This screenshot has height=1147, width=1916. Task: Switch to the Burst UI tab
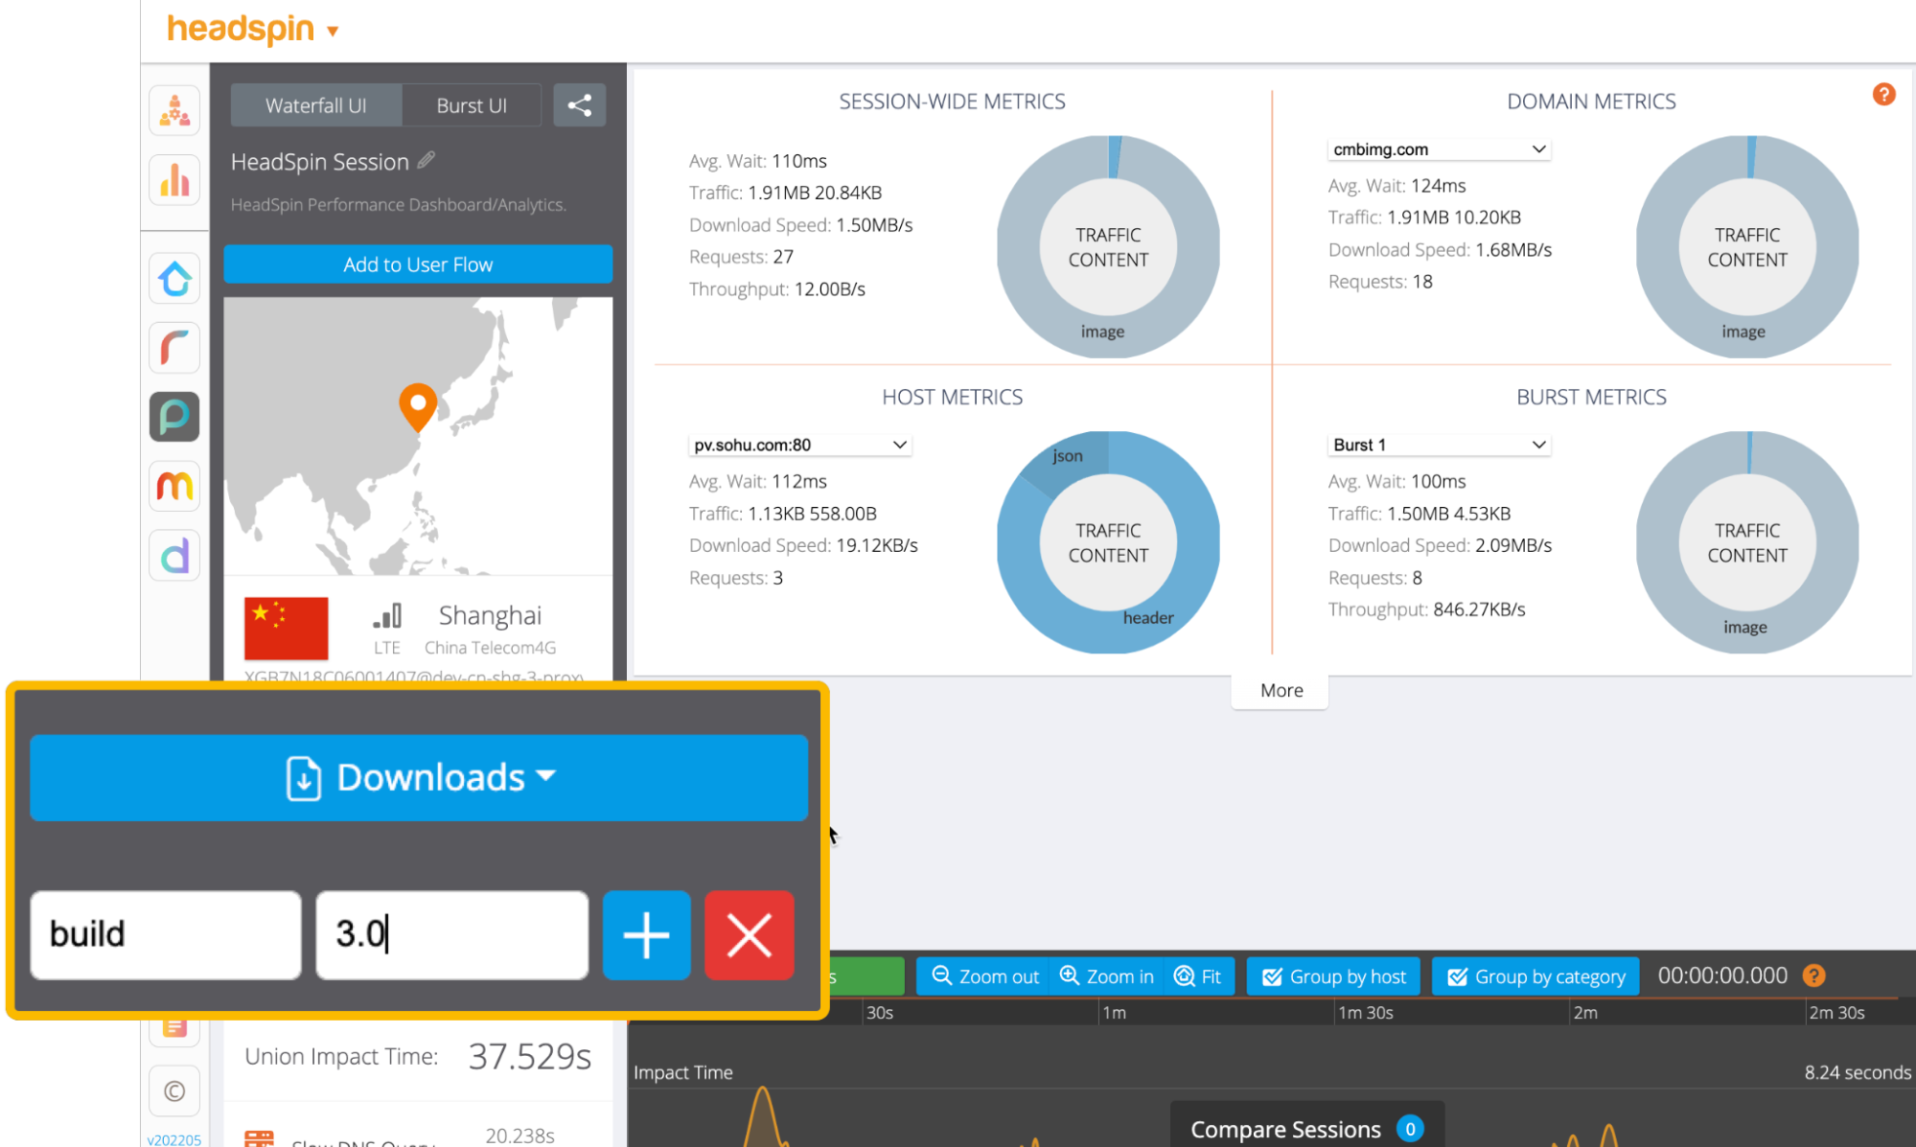pos(471,105)
